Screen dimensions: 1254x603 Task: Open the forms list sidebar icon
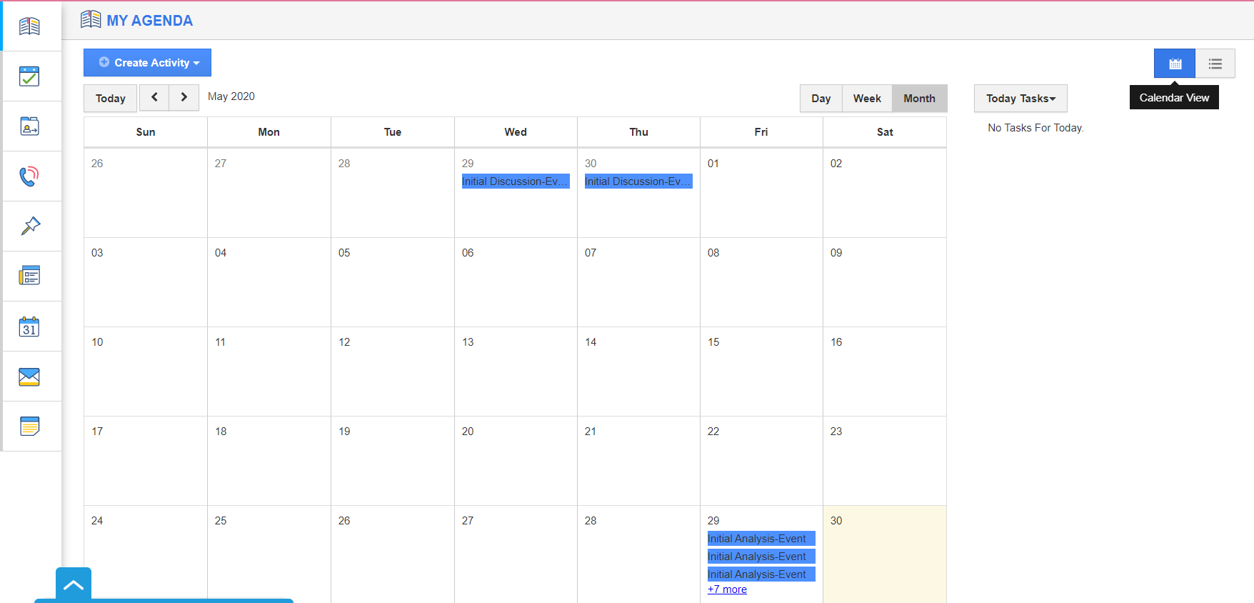coord(29,276)
